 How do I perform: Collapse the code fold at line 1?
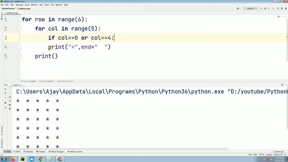click(19, 19)
